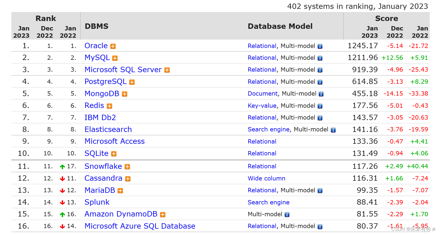Open the Elasticsearch link
The height and width of the screenshot is (234, 440).
108,129
